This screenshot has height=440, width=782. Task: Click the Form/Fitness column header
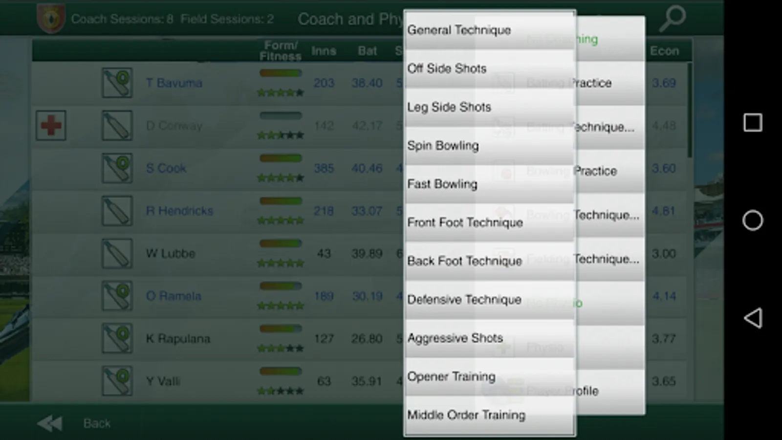click(281, 51)
